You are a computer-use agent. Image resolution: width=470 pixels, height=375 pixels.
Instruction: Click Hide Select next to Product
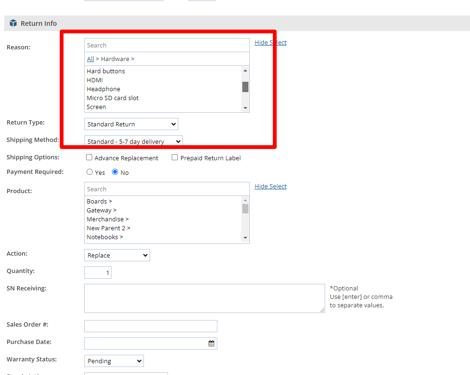pyautogui.click(x=271, y=186)
